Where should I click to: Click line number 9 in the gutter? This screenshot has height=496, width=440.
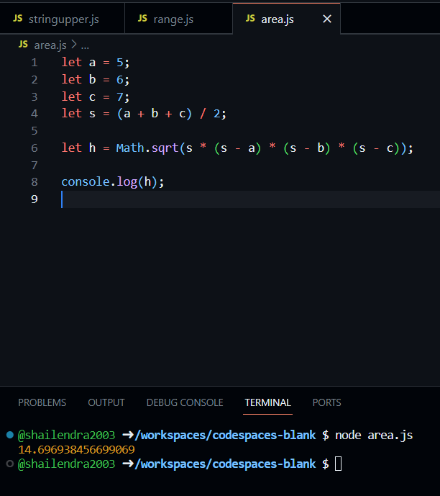coord(35,199)
